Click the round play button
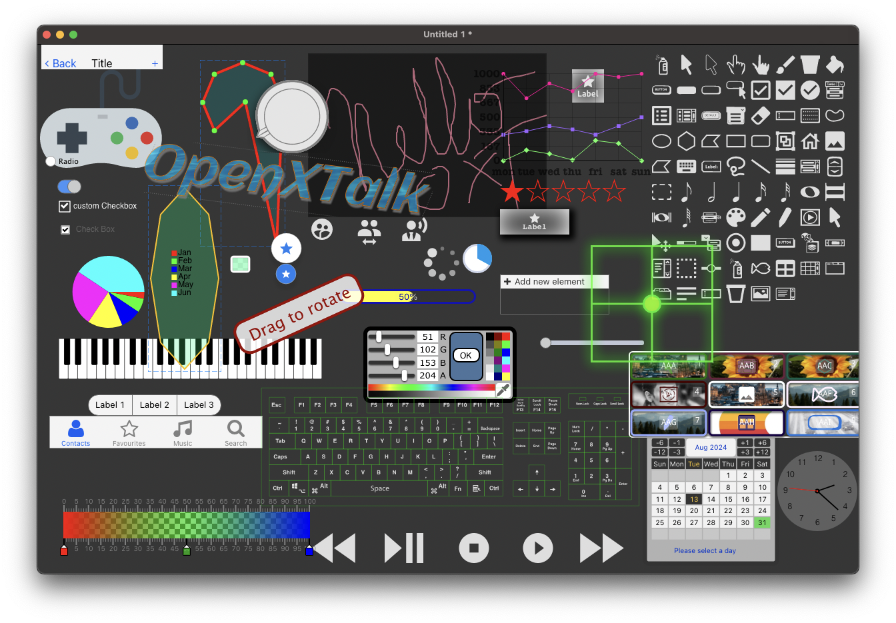 (x=538, y=548)
